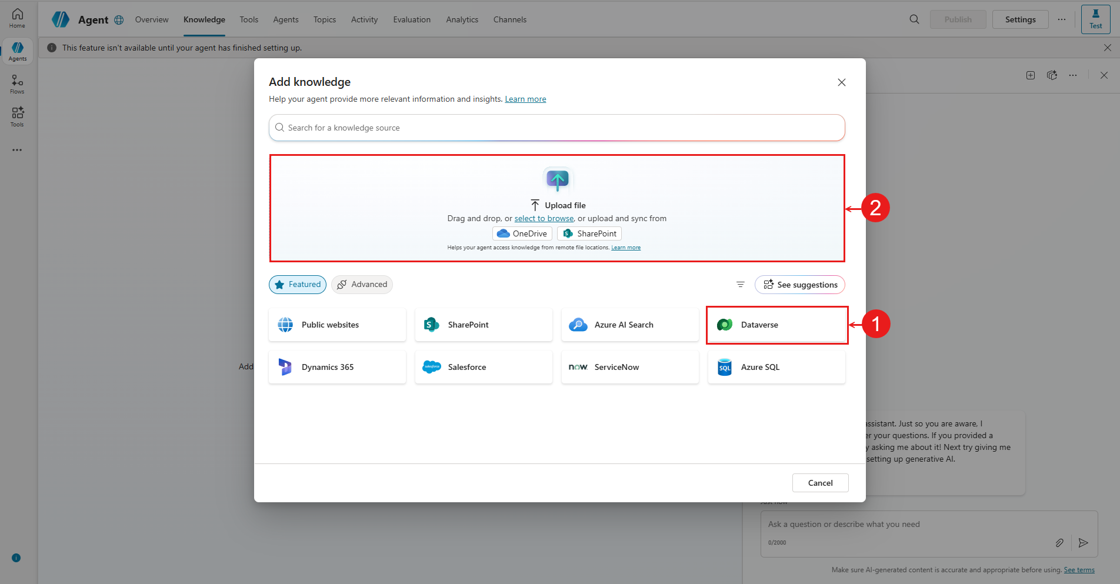This screenshot has height=584, width=1120.
Task: Start a new conversation in test panel
Action: 1031,75
